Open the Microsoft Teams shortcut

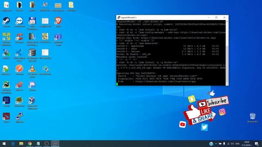pyautogui.click(x=58, y=40)
